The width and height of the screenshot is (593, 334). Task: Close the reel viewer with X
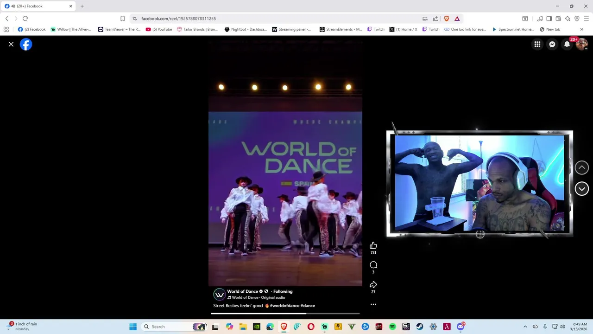(11, 44)
